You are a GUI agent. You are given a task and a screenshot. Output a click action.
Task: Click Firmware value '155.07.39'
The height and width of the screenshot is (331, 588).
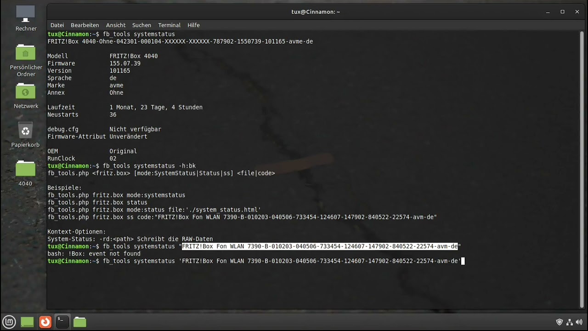pos(125,63)
